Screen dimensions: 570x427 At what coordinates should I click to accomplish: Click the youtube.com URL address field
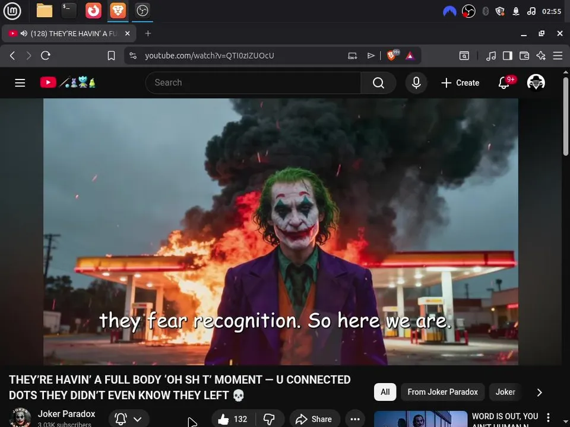210,56
